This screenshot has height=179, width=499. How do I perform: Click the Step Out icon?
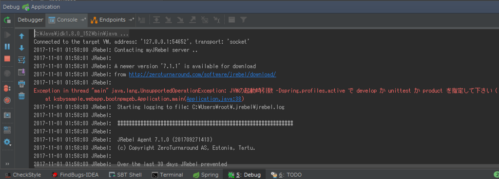pyautogui.click(x=192, y=20)
